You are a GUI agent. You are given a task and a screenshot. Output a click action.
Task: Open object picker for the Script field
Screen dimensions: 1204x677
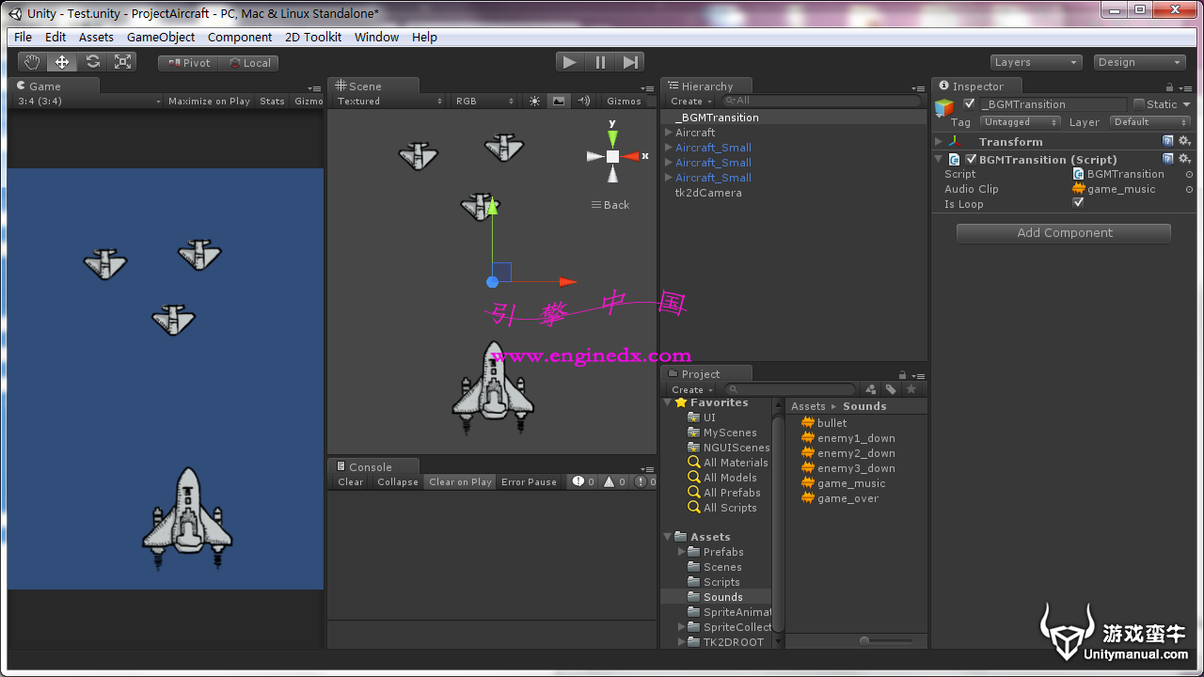point(1189,174)
